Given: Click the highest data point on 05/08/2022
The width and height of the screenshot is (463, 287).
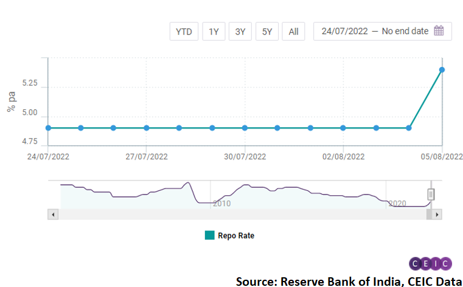Looking at the screenshot, I should 442,70.
